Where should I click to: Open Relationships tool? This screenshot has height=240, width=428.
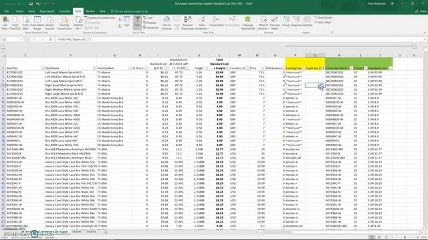tap(232, 22)
